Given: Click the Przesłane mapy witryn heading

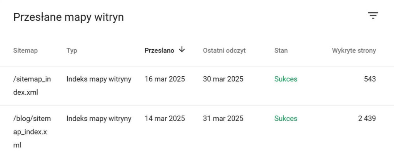Looking at the screenshot, I should (68, 18).
